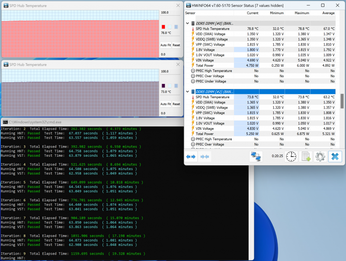
Task: Open sensor settings with the gear icon
Action: pos(320,156)
